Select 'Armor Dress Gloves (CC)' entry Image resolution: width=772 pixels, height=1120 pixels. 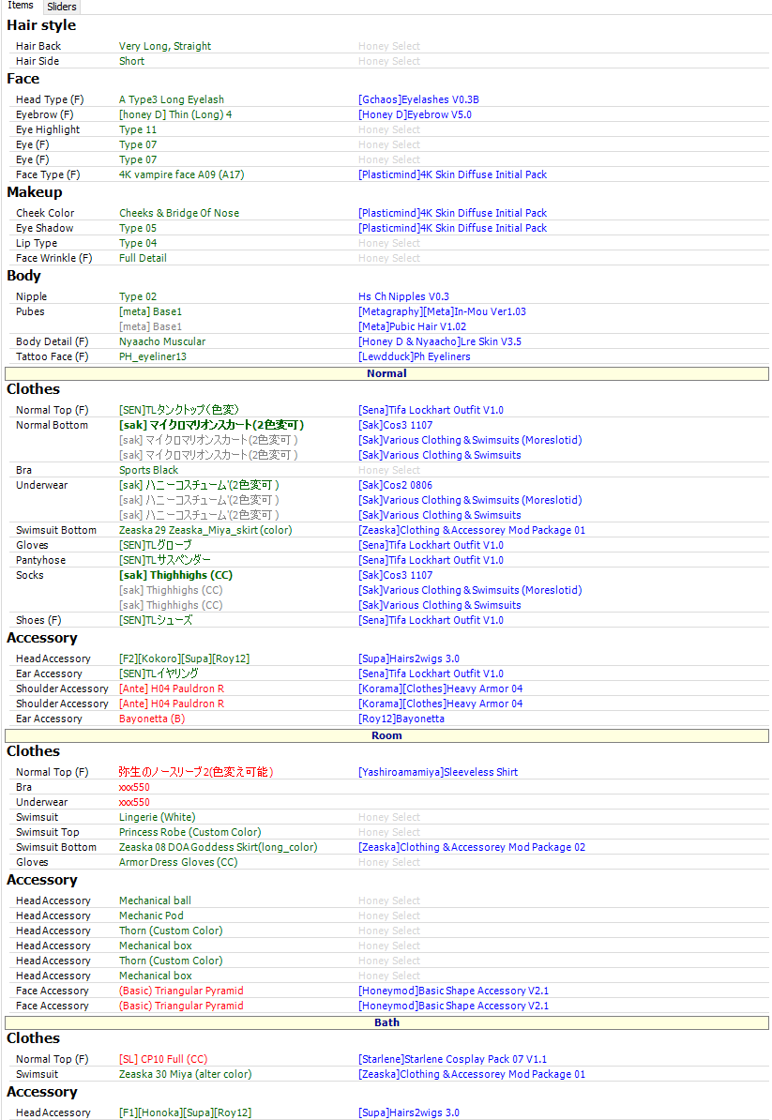coord(178,863)
